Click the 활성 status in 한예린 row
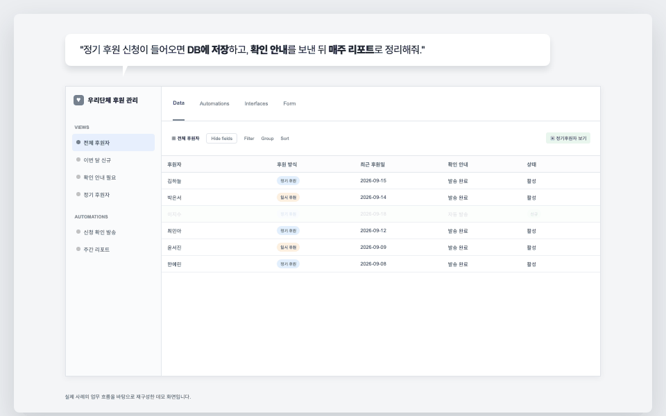This screenshot has width=666, height=416. point(531,264)
